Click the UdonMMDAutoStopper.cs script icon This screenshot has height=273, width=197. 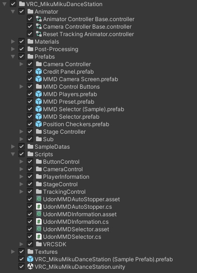click(39, 207)
